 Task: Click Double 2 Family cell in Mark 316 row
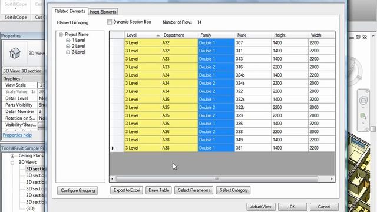[x=216, y=67]
